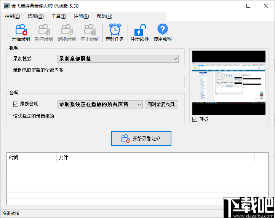The width and height of the screenshot is (275, 218).
Task: Click the 暂停录制 toolbar icon
Action: pyautogui.click(x=44, y=30)
